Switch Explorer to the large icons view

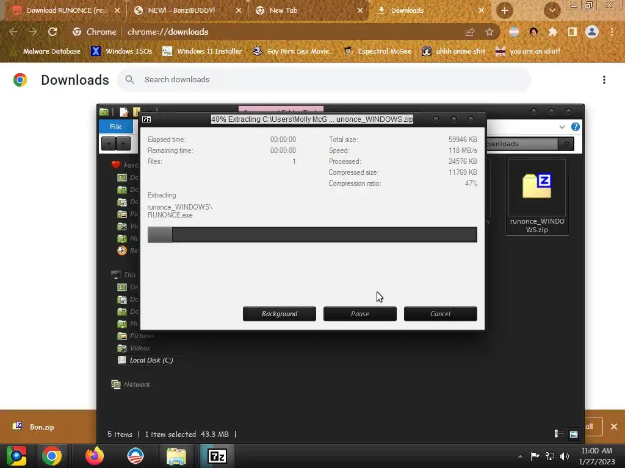[574, 434]
